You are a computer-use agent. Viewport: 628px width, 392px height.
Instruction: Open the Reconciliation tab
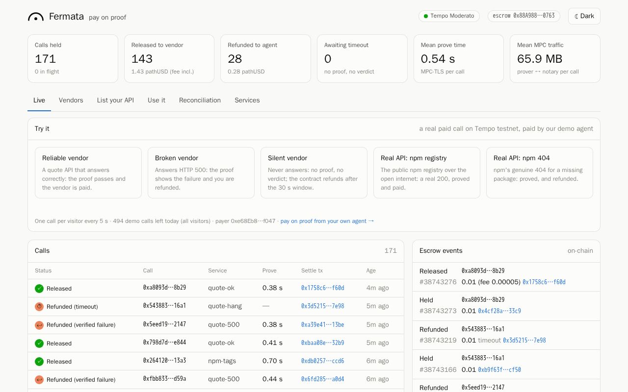[x=200, y=100]
